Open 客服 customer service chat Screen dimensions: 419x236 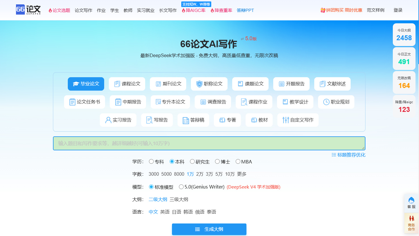[x=411, y=203]
